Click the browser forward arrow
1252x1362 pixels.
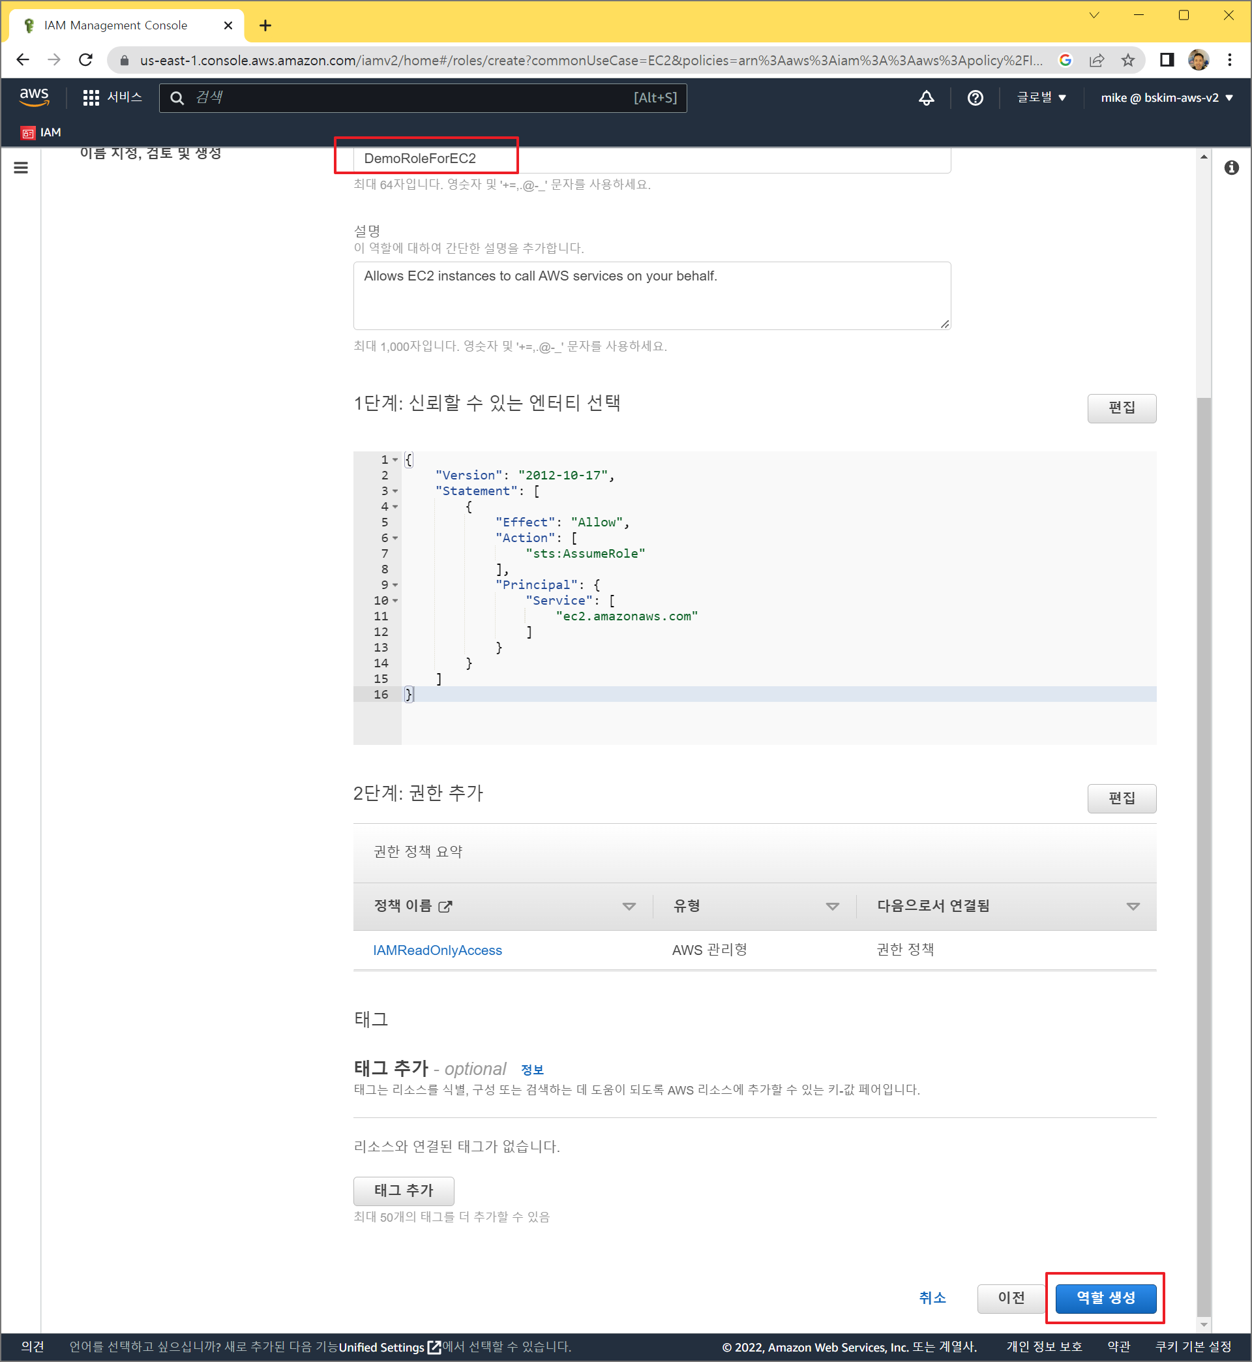tap(53, 59)
